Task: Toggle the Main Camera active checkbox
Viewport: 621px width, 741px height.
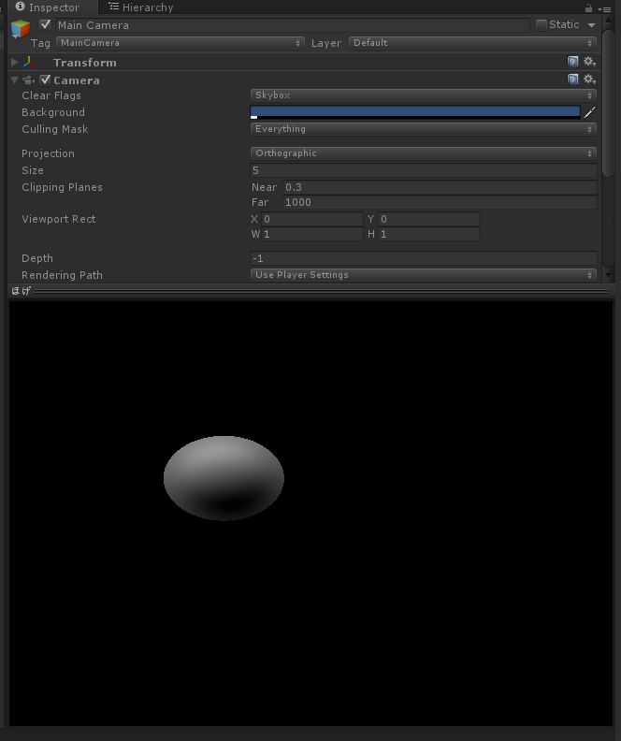Action: coord(45,24)
